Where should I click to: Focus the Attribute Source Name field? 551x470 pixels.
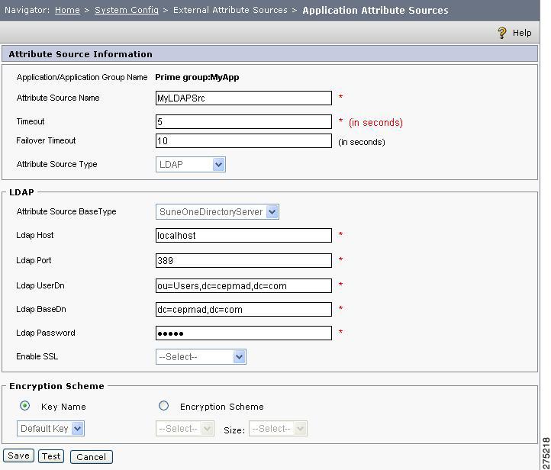click(x=243, y=98)
